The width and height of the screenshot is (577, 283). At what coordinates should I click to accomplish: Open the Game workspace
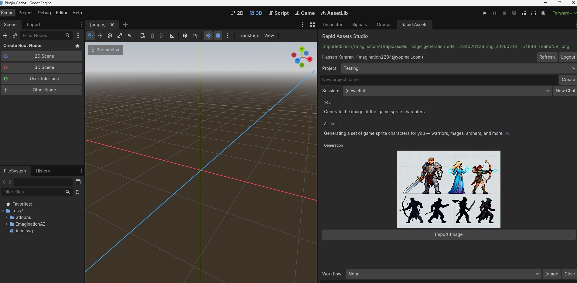click(x=305, y=13)
